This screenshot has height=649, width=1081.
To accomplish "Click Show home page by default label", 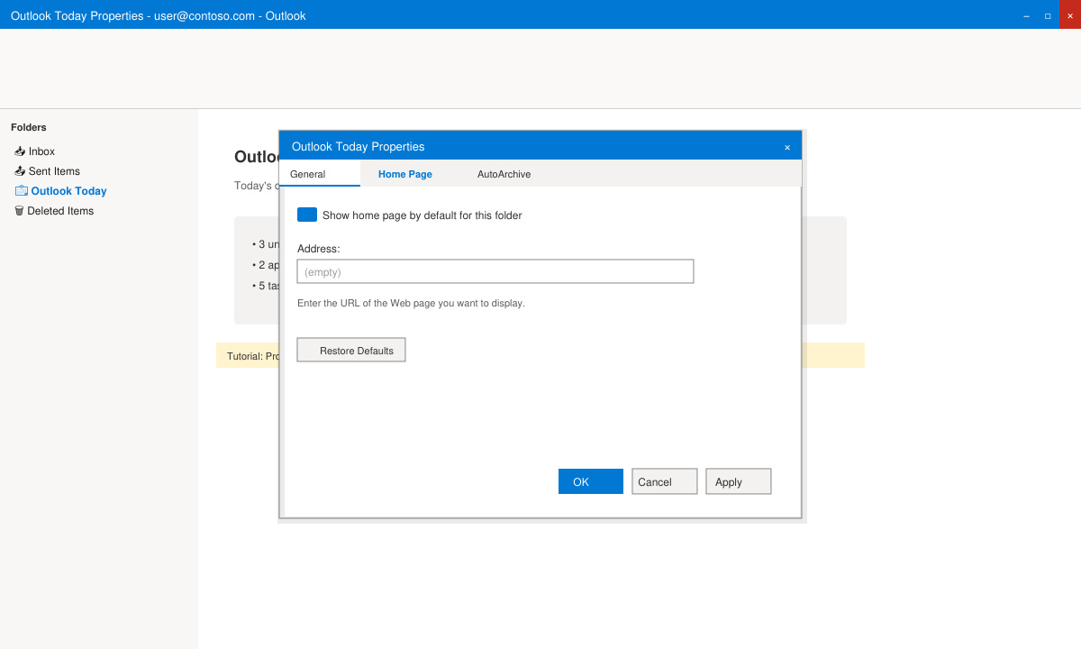I will click(422, 215).
